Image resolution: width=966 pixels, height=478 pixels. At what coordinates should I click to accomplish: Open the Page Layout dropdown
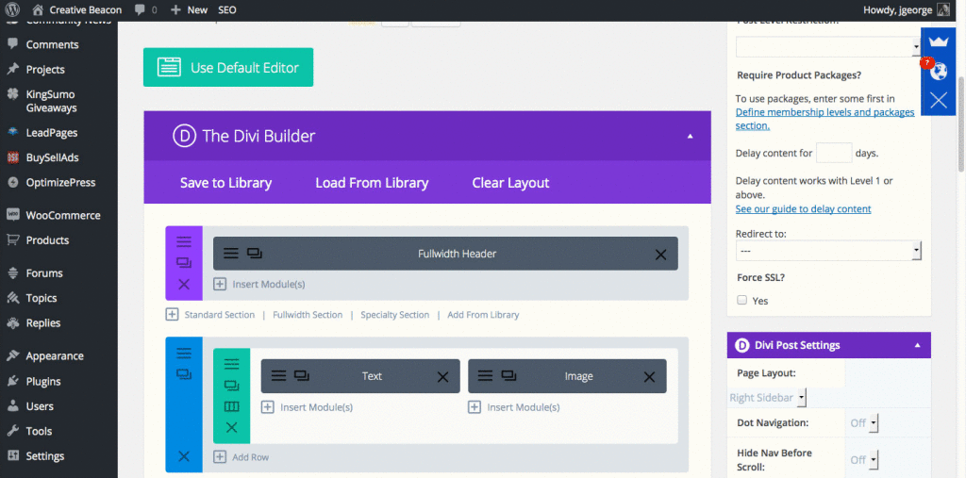coord(768,398)
